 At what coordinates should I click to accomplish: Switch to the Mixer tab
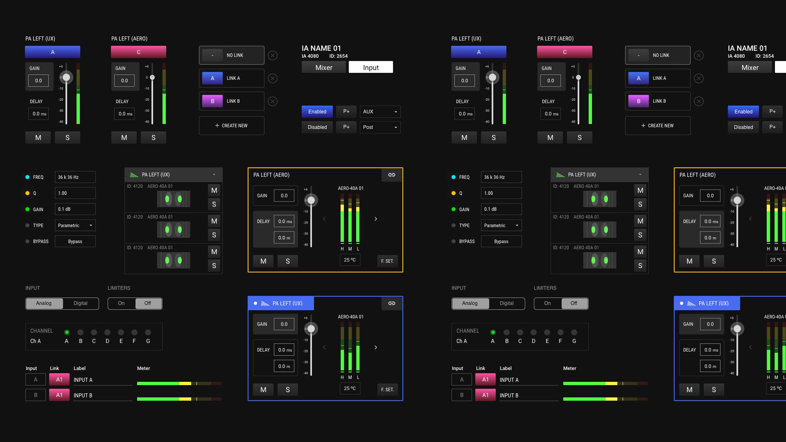coord(324,68)
